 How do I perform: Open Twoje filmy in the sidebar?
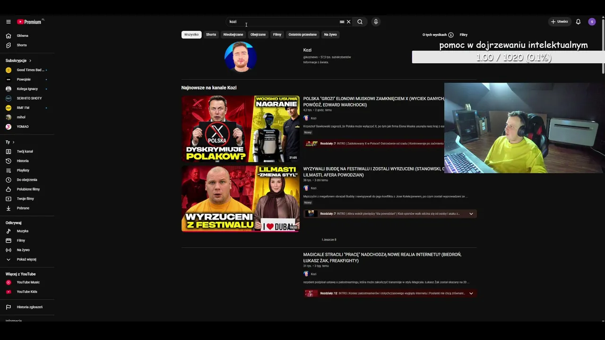[27, 199]
